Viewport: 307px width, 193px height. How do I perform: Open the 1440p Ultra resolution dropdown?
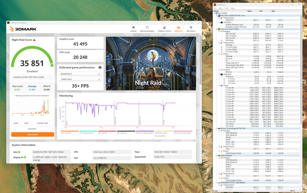[x=80, y=79]
